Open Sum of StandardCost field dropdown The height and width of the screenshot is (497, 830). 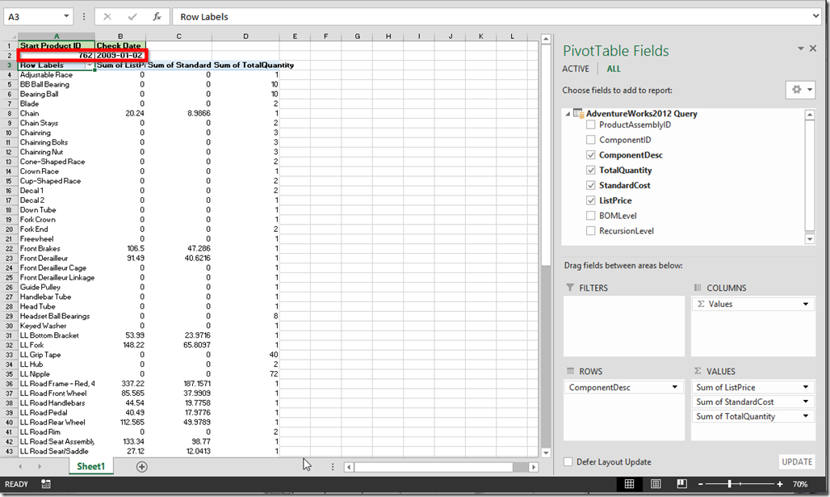[x=806, y=402]
